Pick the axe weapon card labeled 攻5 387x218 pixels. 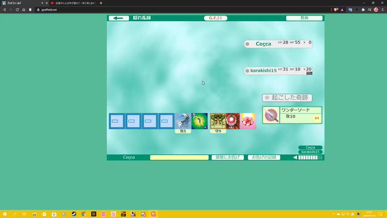[183, 121]
